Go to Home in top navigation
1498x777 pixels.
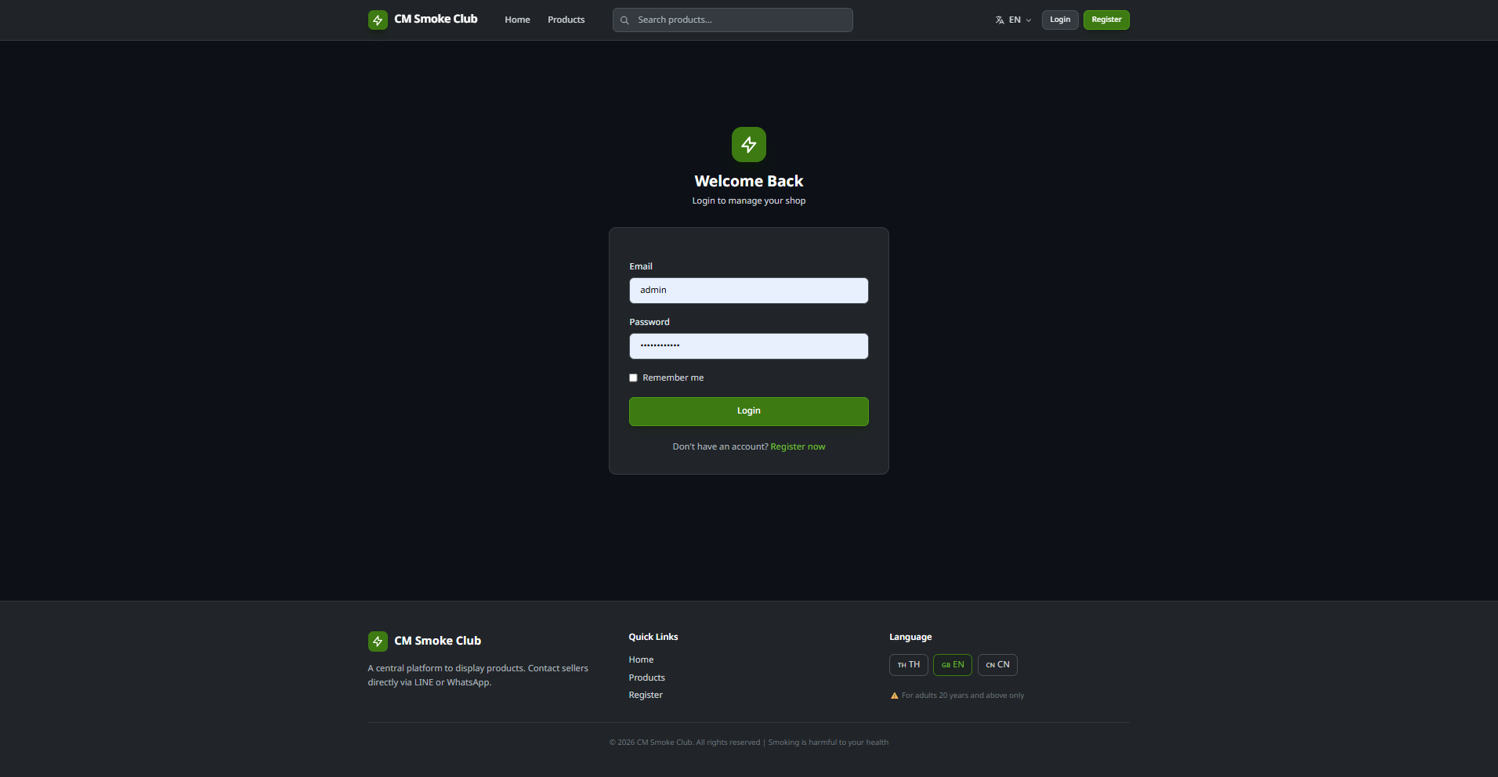coord(517,20)
